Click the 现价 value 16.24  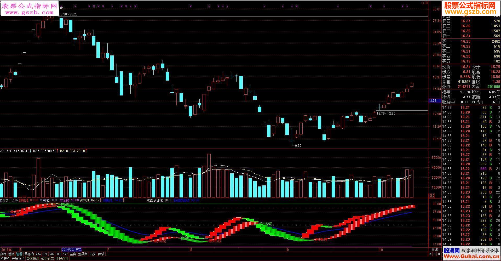coord(465,67)
